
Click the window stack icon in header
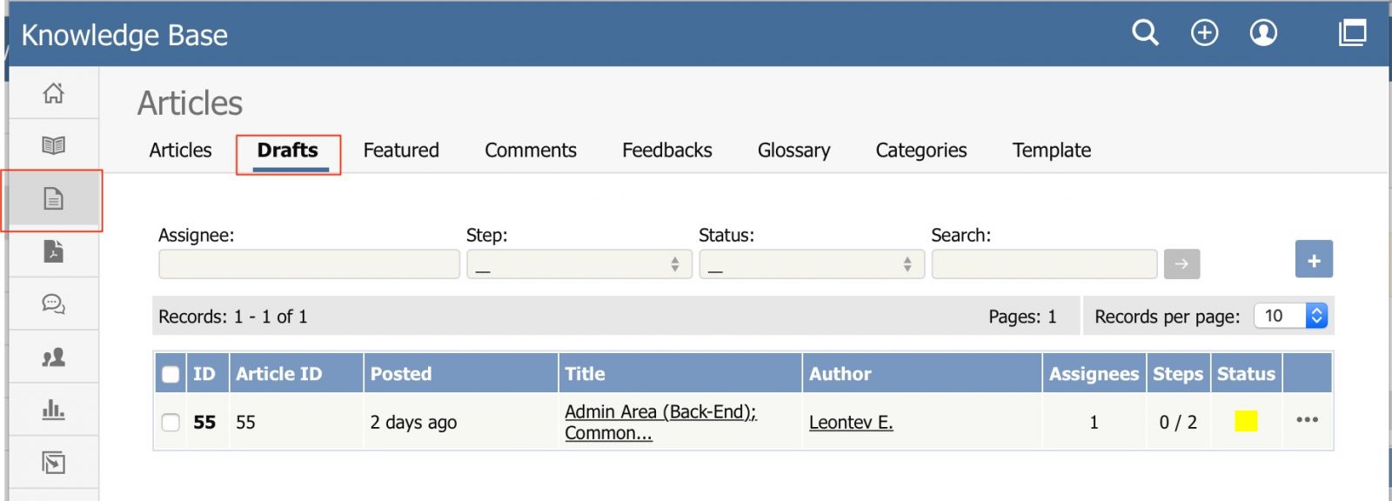[x=1352, y=33]
